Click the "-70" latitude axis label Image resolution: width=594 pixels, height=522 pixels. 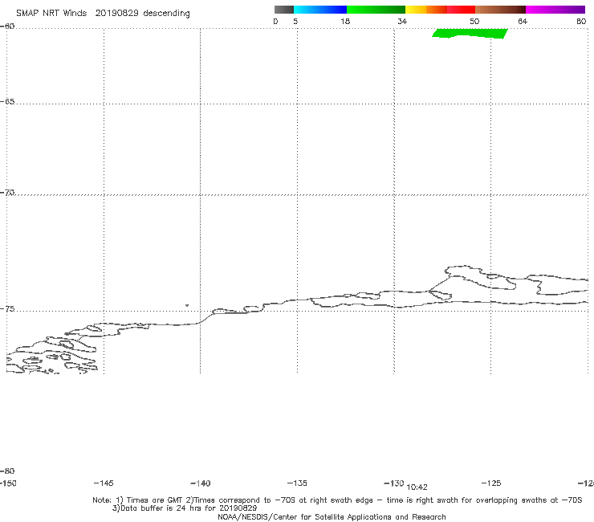[7, 193]
